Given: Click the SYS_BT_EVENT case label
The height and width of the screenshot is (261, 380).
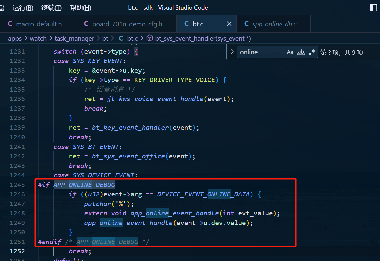Looking at the screenshot, I should [96, 147].
